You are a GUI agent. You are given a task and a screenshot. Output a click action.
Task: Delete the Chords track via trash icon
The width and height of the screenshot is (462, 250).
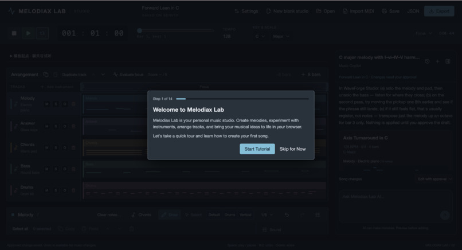point(73,147)
